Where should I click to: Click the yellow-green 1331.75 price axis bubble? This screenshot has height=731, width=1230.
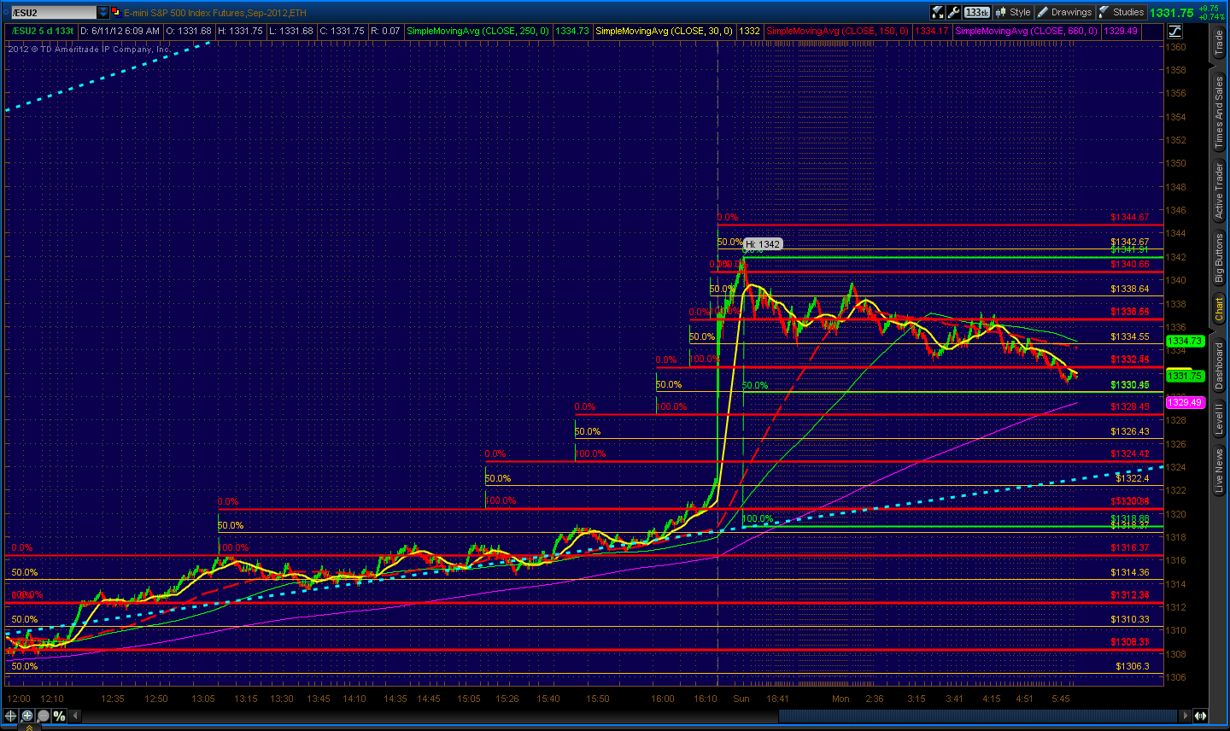[x=1186, y=376]
